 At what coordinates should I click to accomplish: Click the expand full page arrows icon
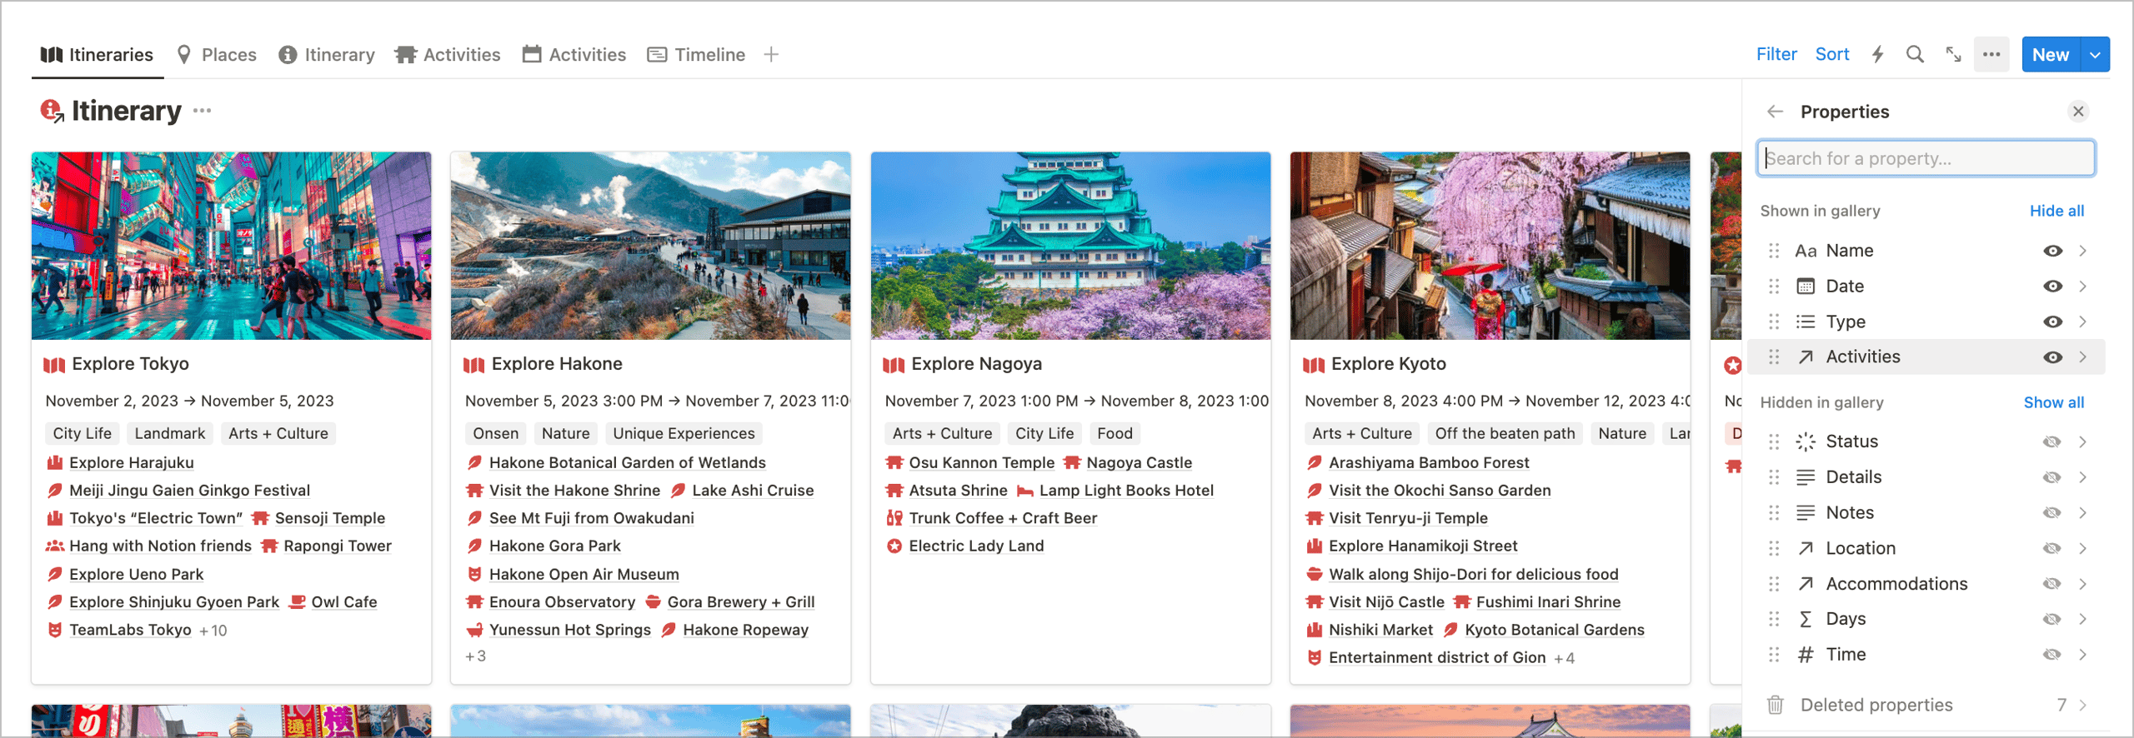tap(1953, 55)
